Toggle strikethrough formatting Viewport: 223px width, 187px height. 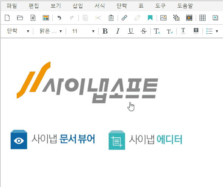[144, 31]
